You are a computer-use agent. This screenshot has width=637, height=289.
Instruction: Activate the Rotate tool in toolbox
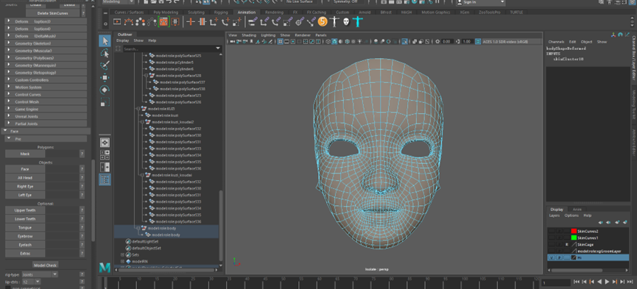click(x=105, y=90)
